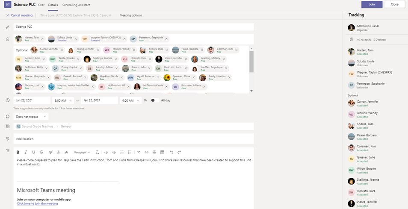Viewport: 408px width, 209px height.
Task: Click the attendee list scrollbar thumb
Action: pyautogui.click(x=251, y=62)
